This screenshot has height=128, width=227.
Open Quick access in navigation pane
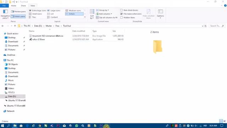tap(11, 33)
